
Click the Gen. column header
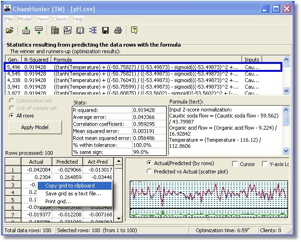[14, 60]
